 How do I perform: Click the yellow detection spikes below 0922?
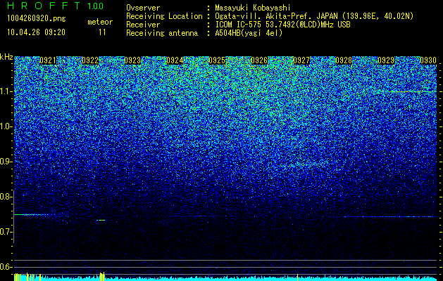point(102,276)
